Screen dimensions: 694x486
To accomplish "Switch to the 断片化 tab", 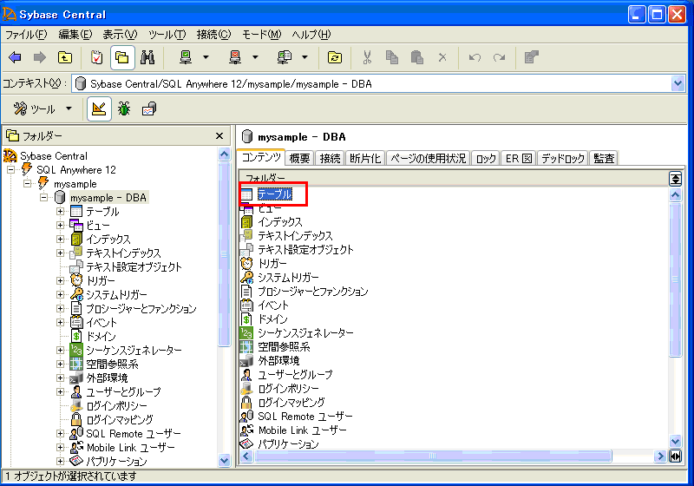I will coord(364,158).
